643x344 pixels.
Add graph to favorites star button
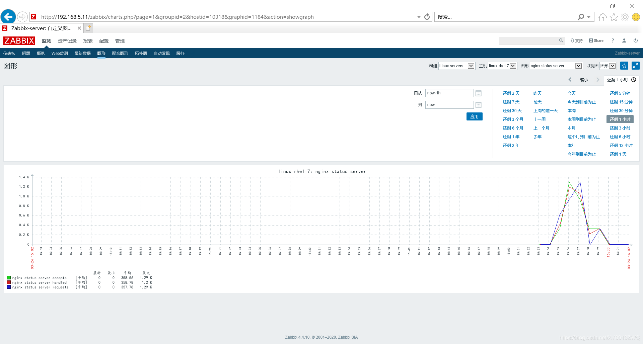click(x=624, y=66)
